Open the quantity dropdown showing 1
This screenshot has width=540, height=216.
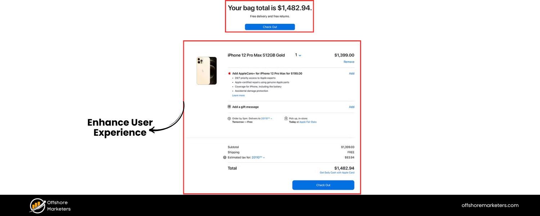[298, 55]
